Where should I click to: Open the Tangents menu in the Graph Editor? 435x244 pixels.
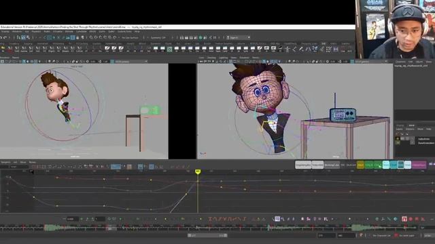click(x=5, y=163)
